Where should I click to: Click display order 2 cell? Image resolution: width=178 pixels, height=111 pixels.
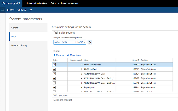76,69
